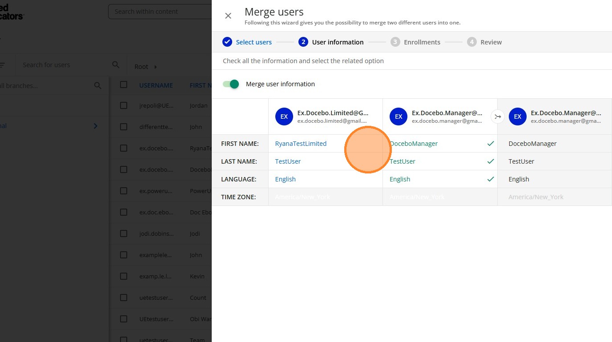
Task: Click Ex.Docebo.Limited user avatar
Action: pos(284,117)
